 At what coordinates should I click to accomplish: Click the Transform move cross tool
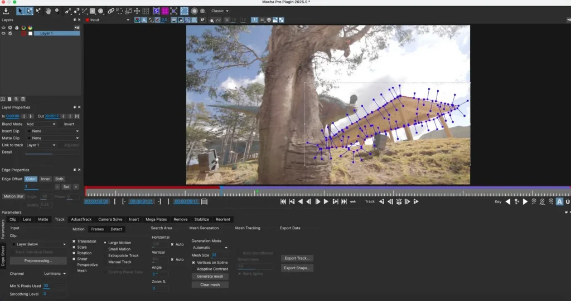pos(137,11)
